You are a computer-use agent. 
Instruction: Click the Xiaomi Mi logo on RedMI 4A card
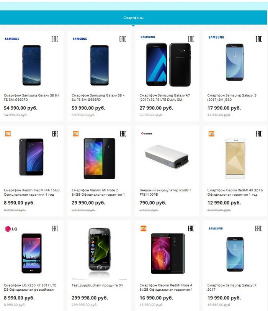point(8,134)
